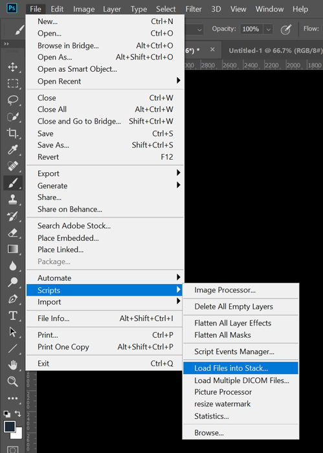Viewport: 323px width, 453px height.
Task: Select the Eyedropper tool
Action: [12, 149]
